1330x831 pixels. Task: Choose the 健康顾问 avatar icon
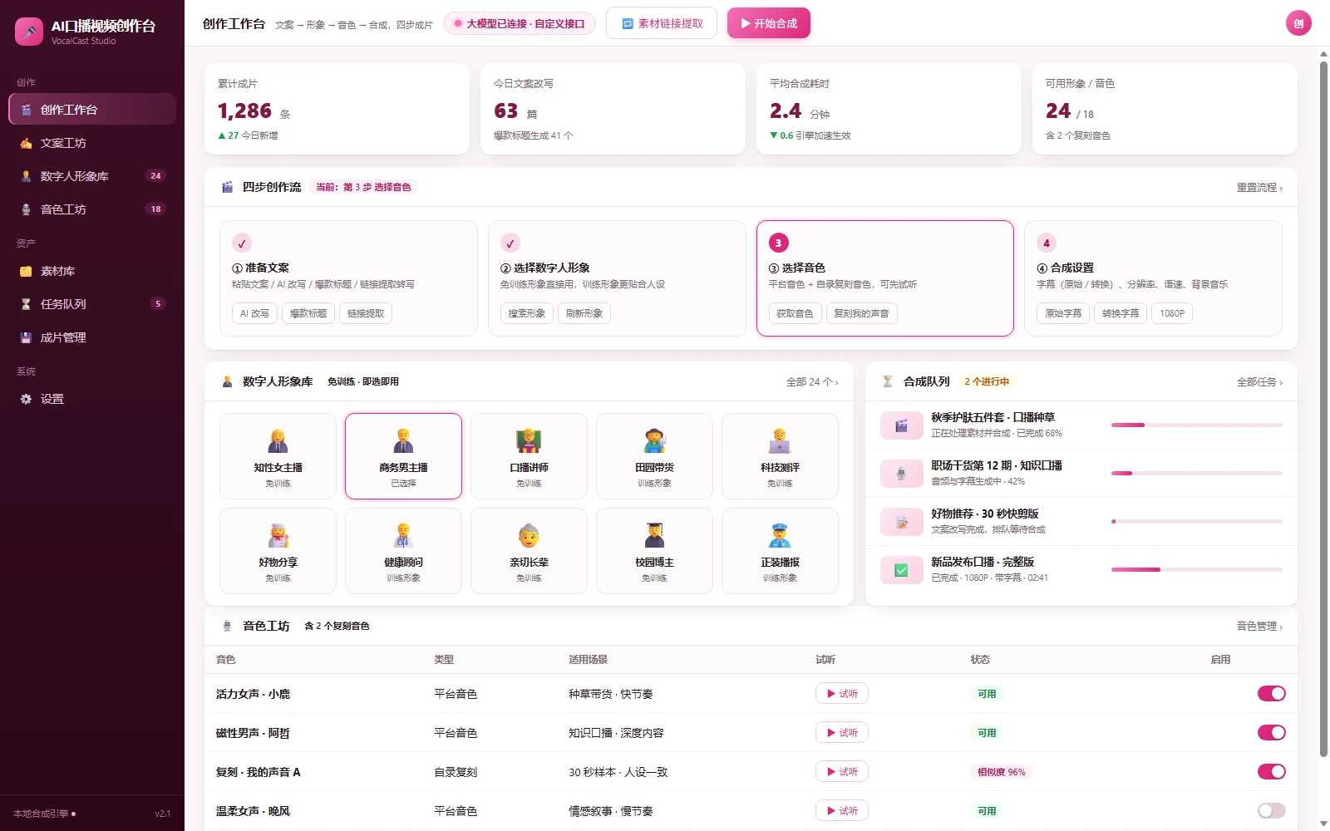click(x=403, y=535)
